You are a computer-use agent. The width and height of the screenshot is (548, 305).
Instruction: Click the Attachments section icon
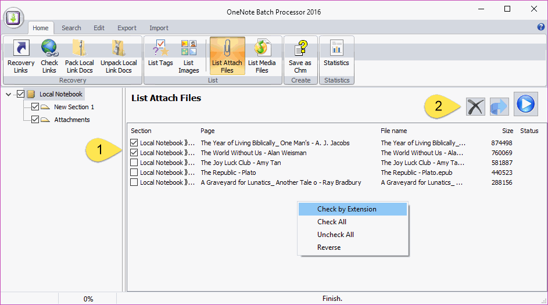tap(45, 120)
